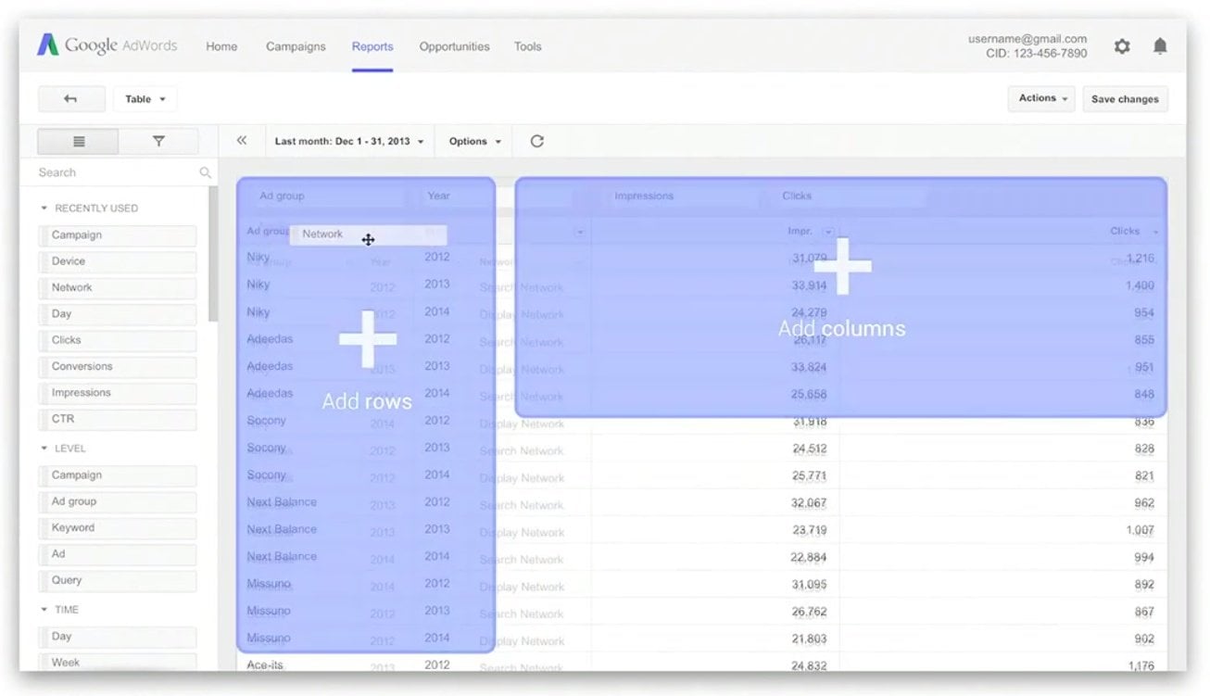This screenshot has height=696, width=1210.
Task: Click the Google AdWords logo
Action: [x=107, y=45]
